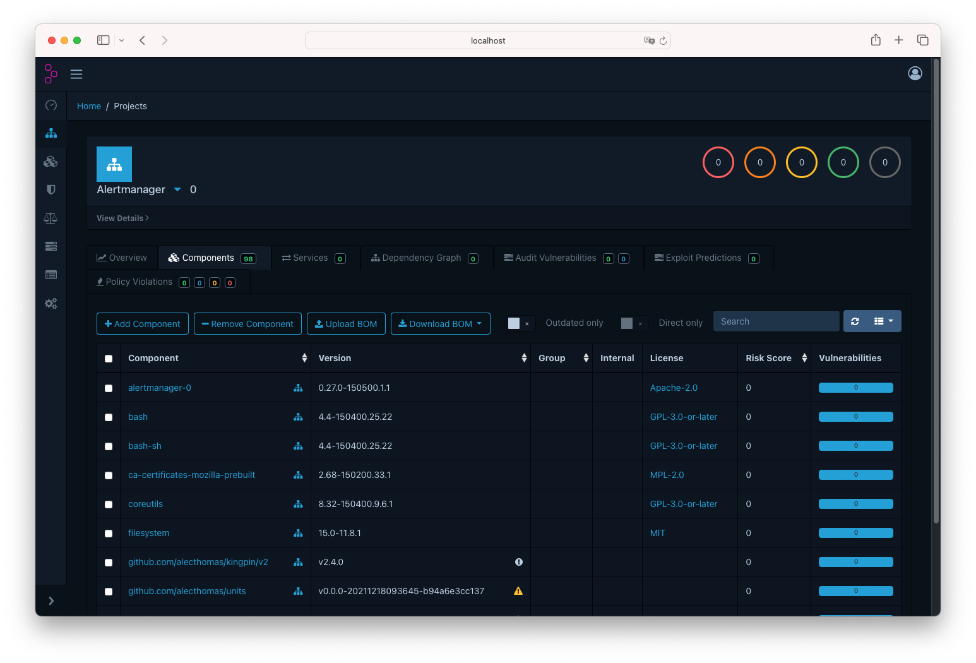Open the column visibility list dropdown
Viewport: 976px width, 663px height.
pos(883,321)
